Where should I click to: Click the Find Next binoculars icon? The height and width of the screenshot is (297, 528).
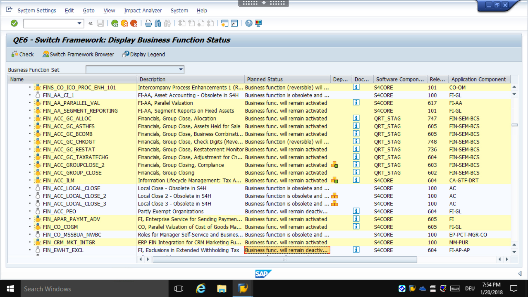coord(168,23)
